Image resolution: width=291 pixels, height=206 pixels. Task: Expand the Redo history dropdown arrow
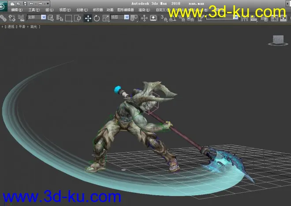tap(45, 4)
